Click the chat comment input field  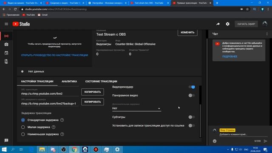coord(243,134)
